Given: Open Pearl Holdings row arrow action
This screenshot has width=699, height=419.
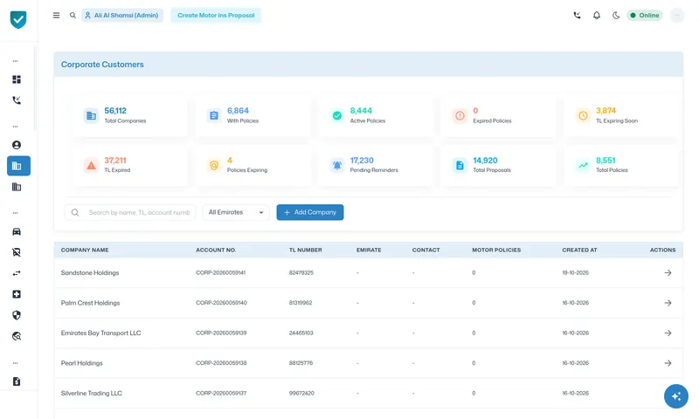Looking at the screenshot, I should tap(668, 363).
